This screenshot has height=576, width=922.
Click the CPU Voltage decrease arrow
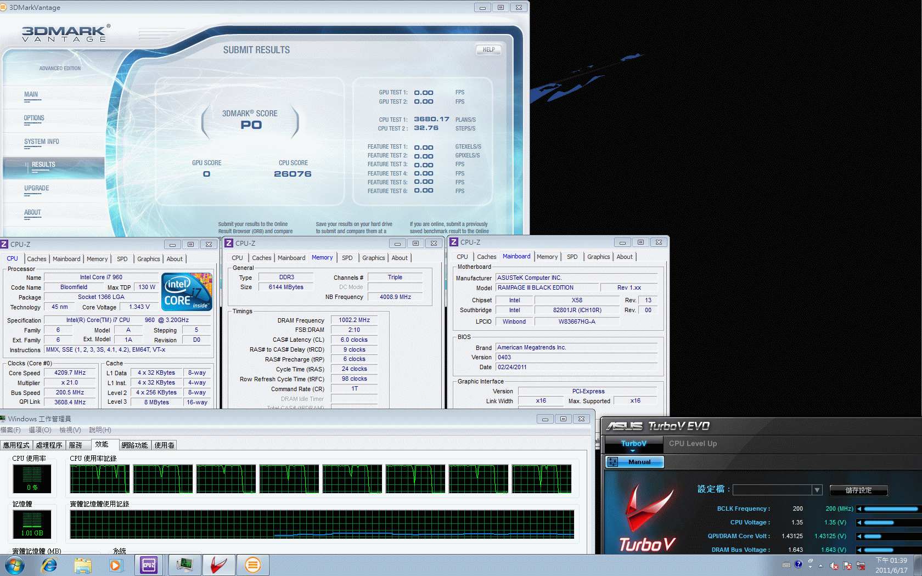[x=859, y=523]
